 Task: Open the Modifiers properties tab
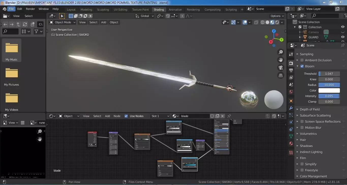click(x=291, y=108)
